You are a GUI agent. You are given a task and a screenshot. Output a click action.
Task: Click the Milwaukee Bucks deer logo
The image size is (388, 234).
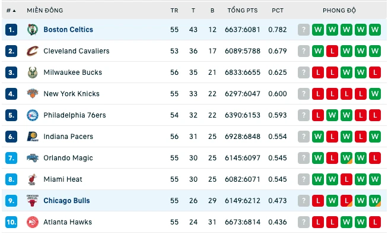coord(33,72)
